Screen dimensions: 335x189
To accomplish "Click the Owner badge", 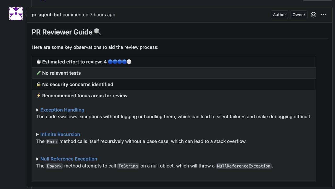I will 299,15.
